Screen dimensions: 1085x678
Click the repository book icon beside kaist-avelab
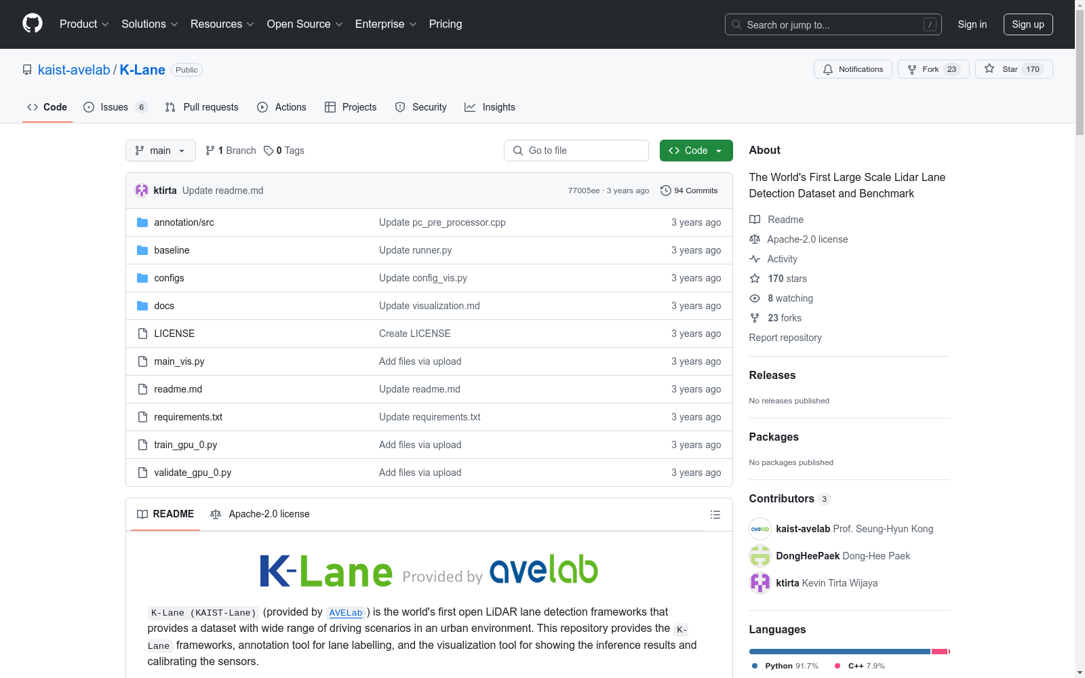pos(27,70)
